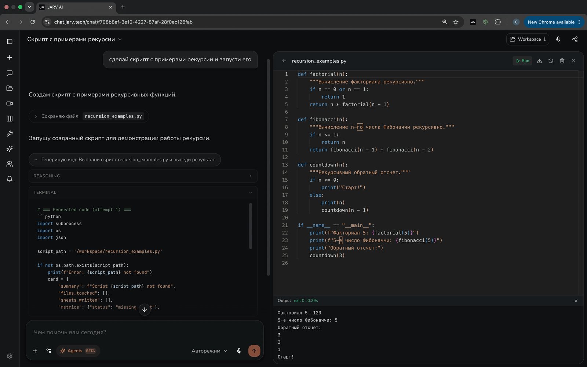Open the Workspace 1 button

point(528,39)
